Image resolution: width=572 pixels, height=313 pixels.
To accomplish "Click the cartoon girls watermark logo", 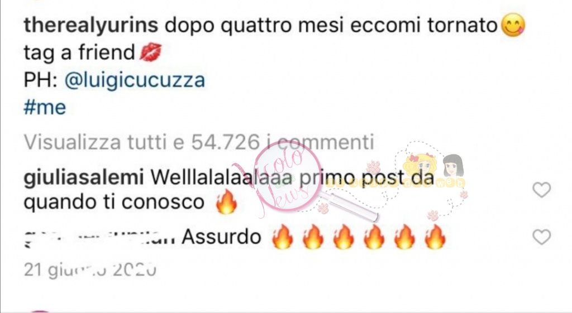I will click(434, 171).
